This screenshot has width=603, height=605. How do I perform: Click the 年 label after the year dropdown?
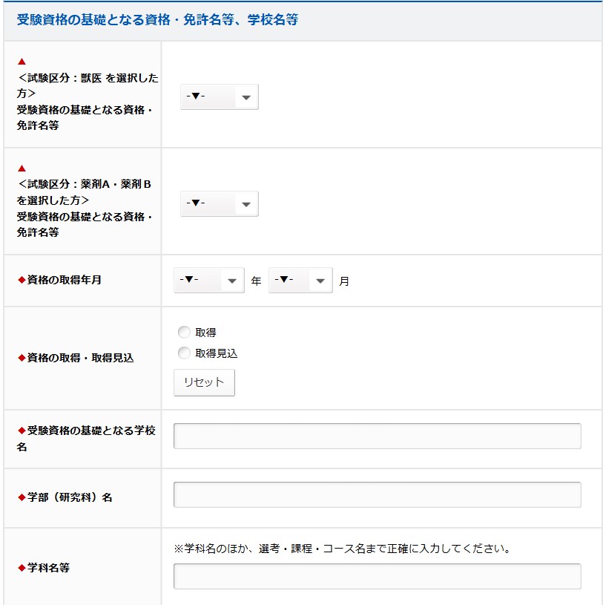[x=256, y=281]
